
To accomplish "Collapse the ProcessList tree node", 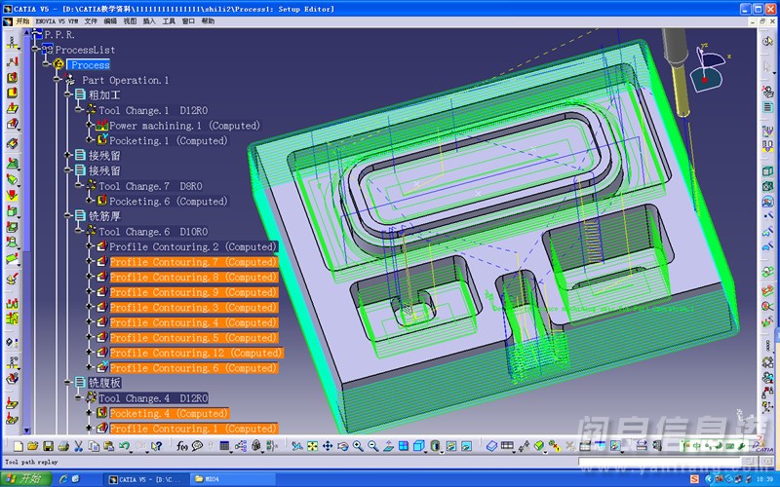I will pos(35,50).
